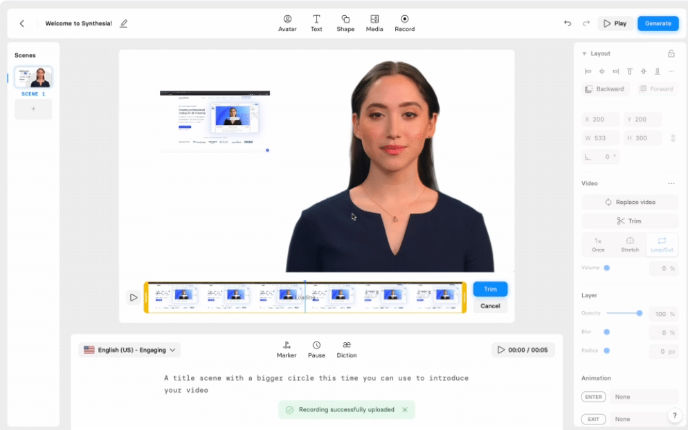Click the Opacity percent value field
688x430 pixels.
click(663, 314)
